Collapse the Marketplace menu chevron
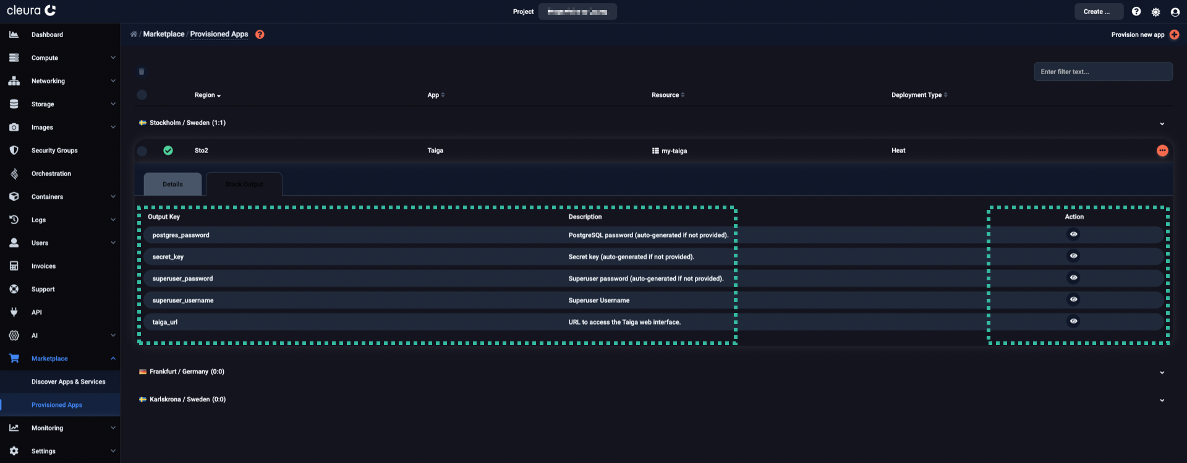 pos(113,358)
